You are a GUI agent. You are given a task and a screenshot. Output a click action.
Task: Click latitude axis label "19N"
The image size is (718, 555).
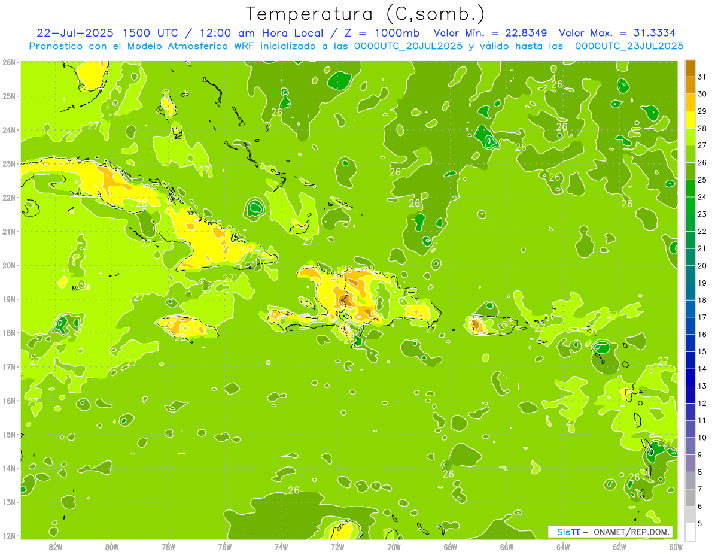pos(8,299)
